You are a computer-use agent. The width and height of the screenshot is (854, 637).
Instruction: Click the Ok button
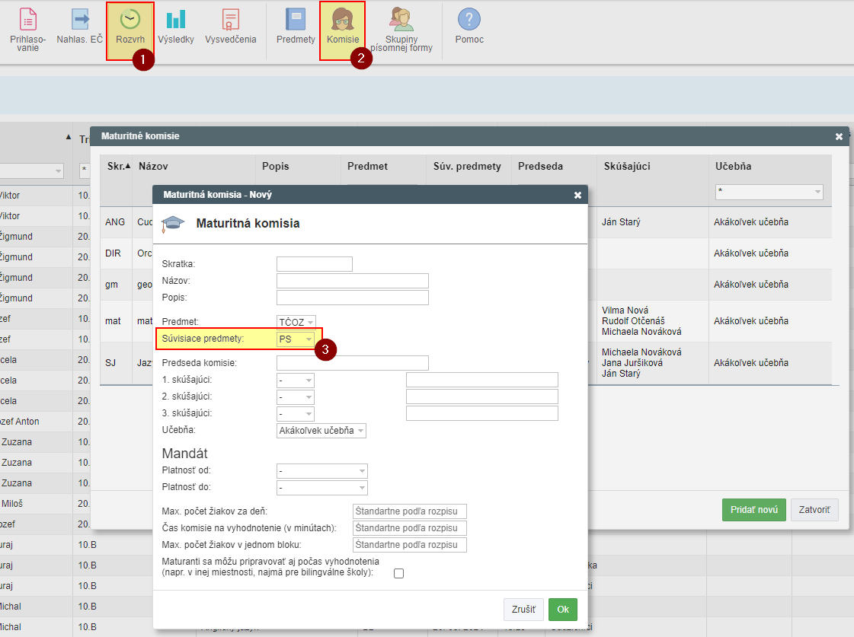[x=563, y=610]
